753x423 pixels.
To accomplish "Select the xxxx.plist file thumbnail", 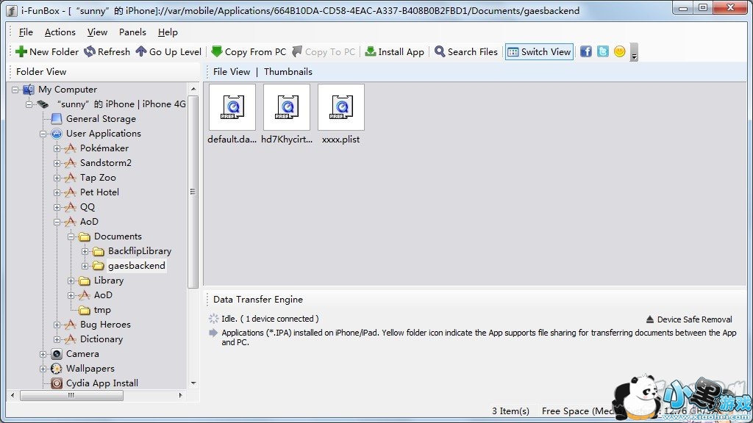I will point(341,107).
